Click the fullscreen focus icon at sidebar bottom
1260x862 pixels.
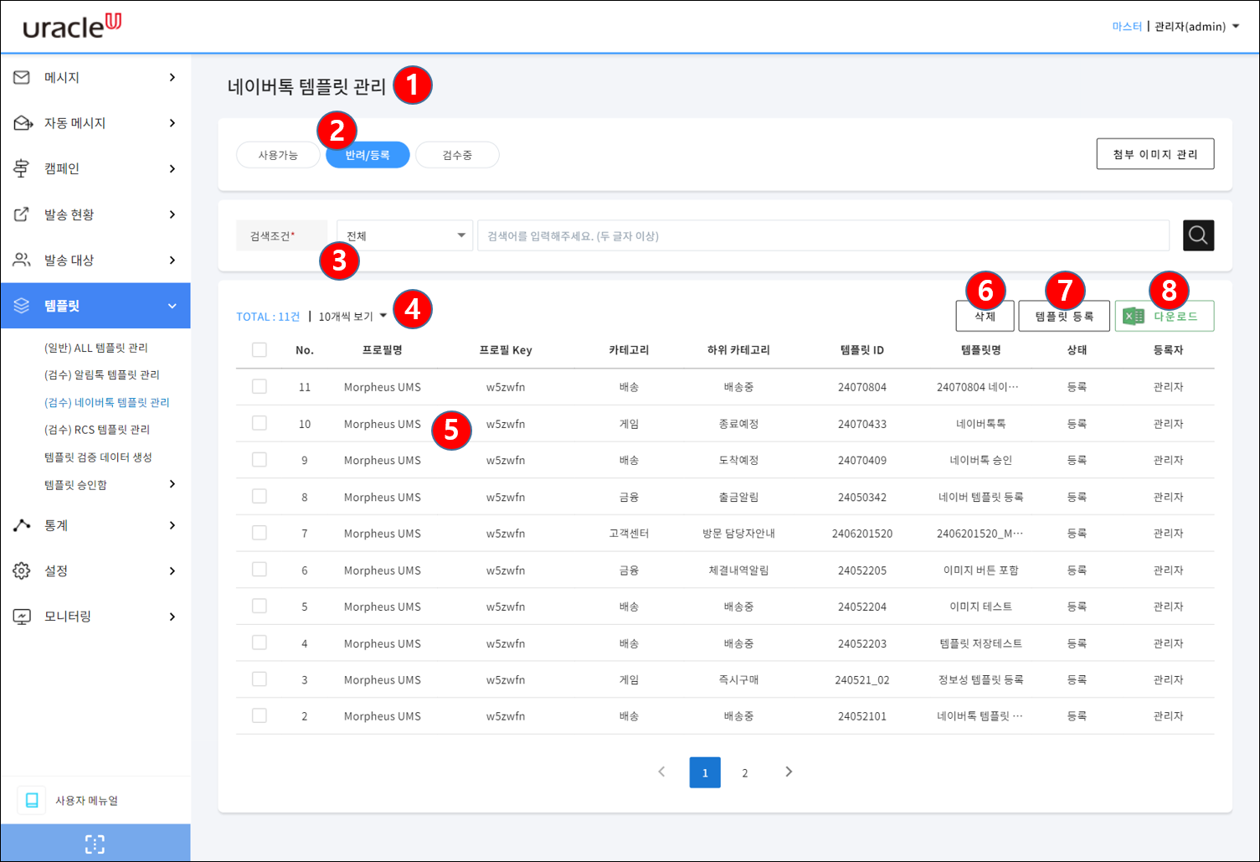[x=95, y=844]
